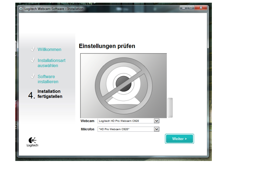This screenshot has height=169, width=271.
Task: Select the Installationsart auswählen step
Action: tap(52, 63)
